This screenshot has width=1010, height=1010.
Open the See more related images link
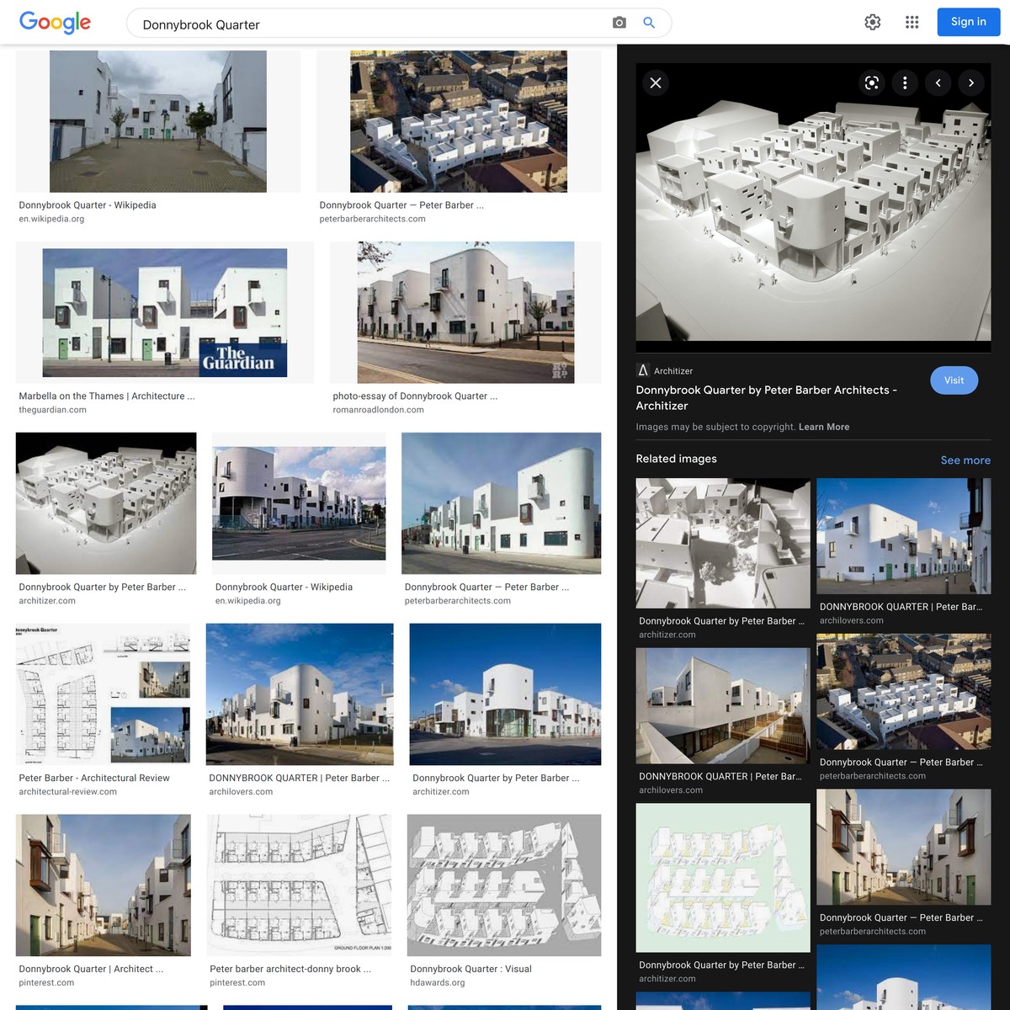965,460
